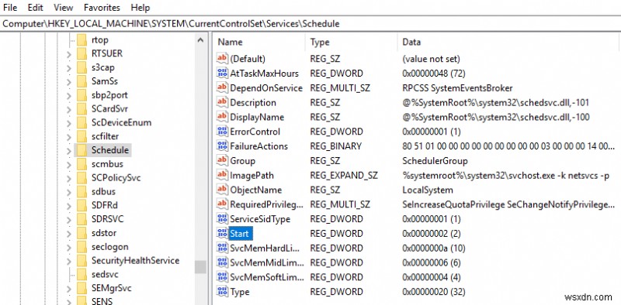Screen dimensions: 621x305
Task: Click REG_BINARY type of FailureActions
Action: tap(335, 146)
